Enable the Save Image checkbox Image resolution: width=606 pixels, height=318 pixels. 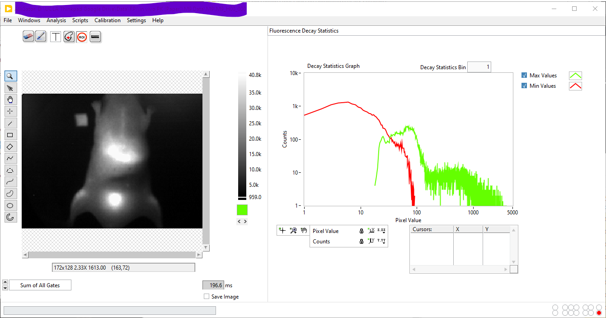point(207,297)
